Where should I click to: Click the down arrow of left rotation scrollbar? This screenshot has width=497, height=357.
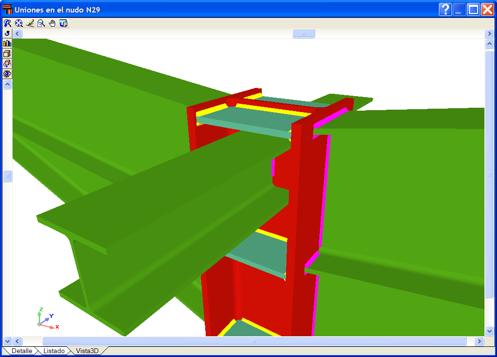click(8, 341)
